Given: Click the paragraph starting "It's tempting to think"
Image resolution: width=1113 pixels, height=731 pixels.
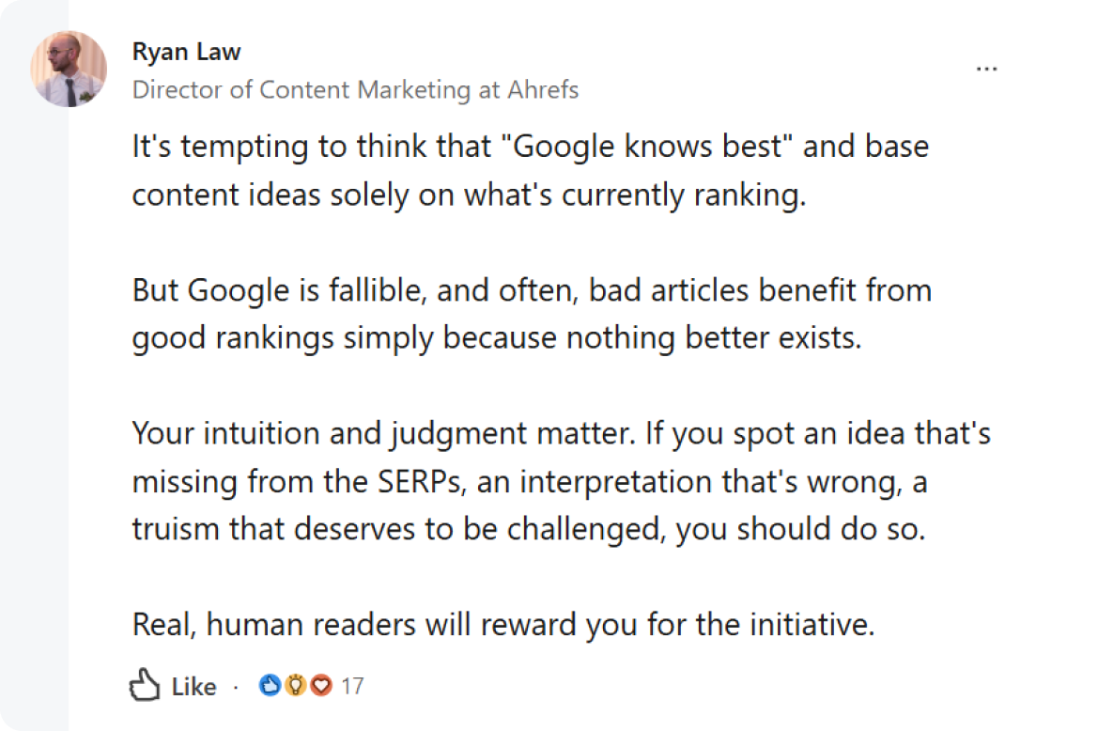Looking at the screenshot, I should [x=530, y=172].
